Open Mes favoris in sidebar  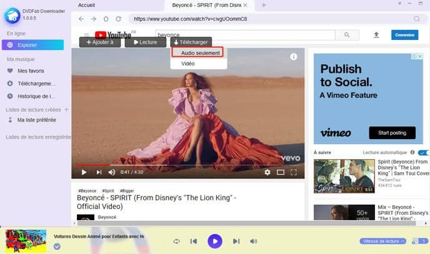pos(31,71)
